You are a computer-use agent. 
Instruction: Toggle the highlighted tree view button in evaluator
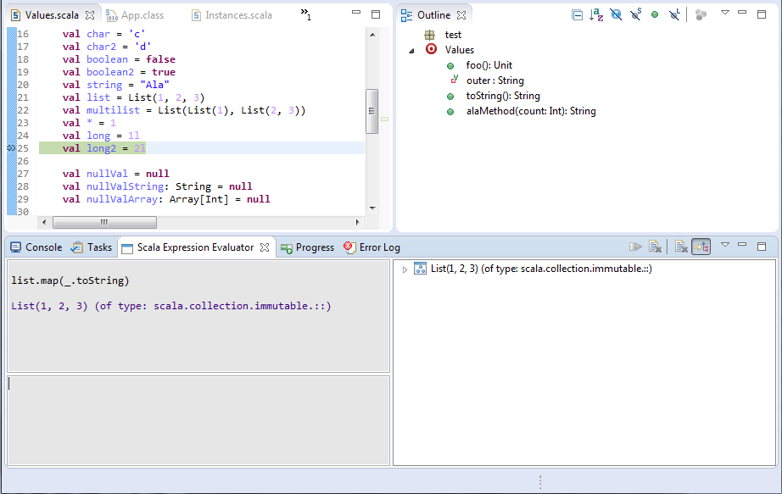(701, 247)
